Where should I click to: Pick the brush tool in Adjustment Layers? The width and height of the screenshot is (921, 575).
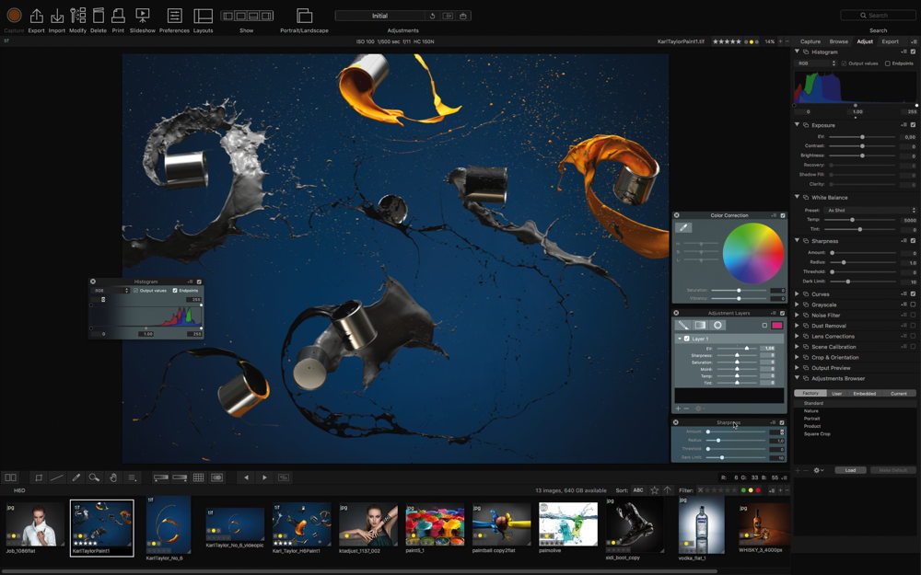[x=683, y=325]
